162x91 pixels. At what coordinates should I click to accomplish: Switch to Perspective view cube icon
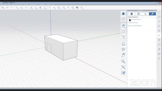coord(123,14)
